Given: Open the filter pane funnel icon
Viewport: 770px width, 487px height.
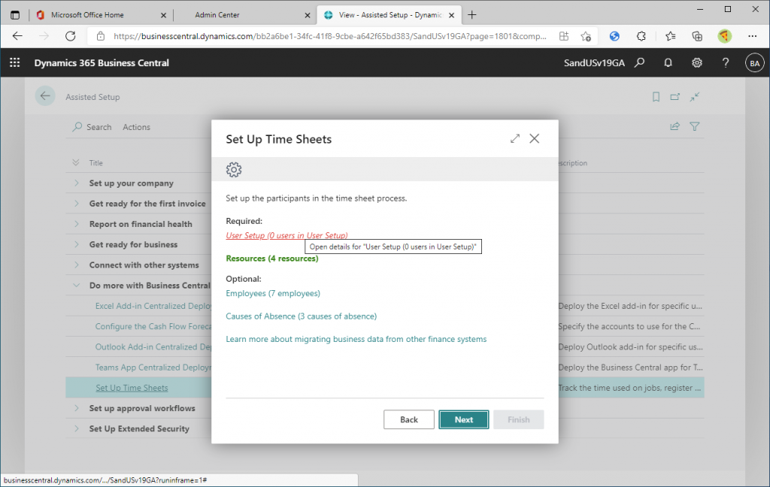Looking at the screenshot, I should click(694, 127).
